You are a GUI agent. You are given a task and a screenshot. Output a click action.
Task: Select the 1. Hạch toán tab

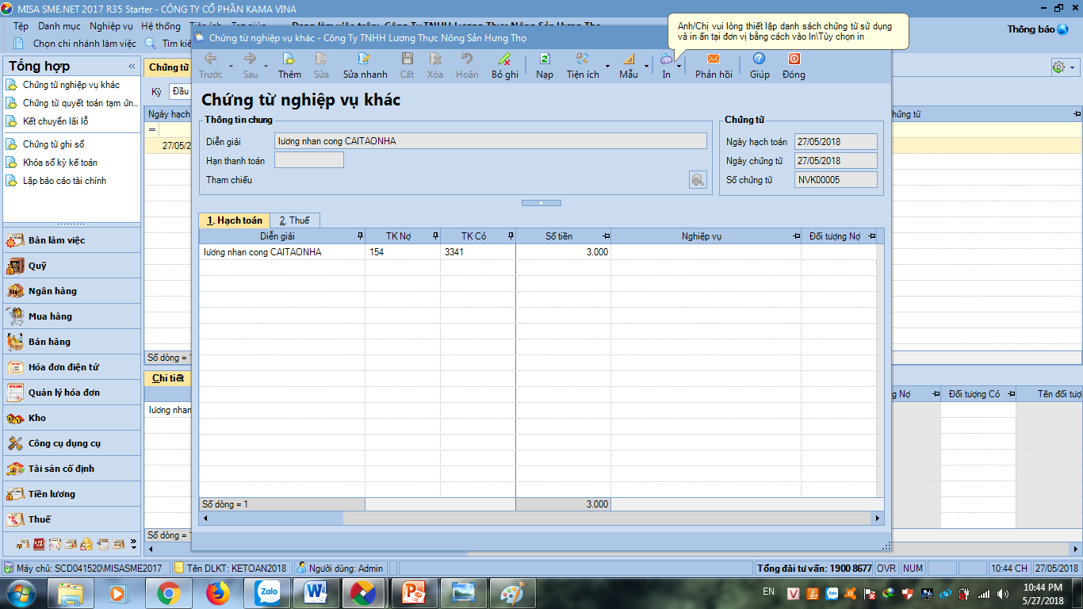click(235, 220)
